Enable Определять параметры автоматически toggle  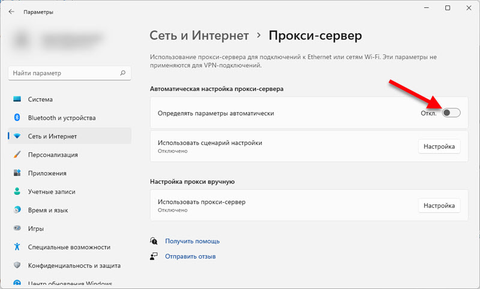[451, 113]
